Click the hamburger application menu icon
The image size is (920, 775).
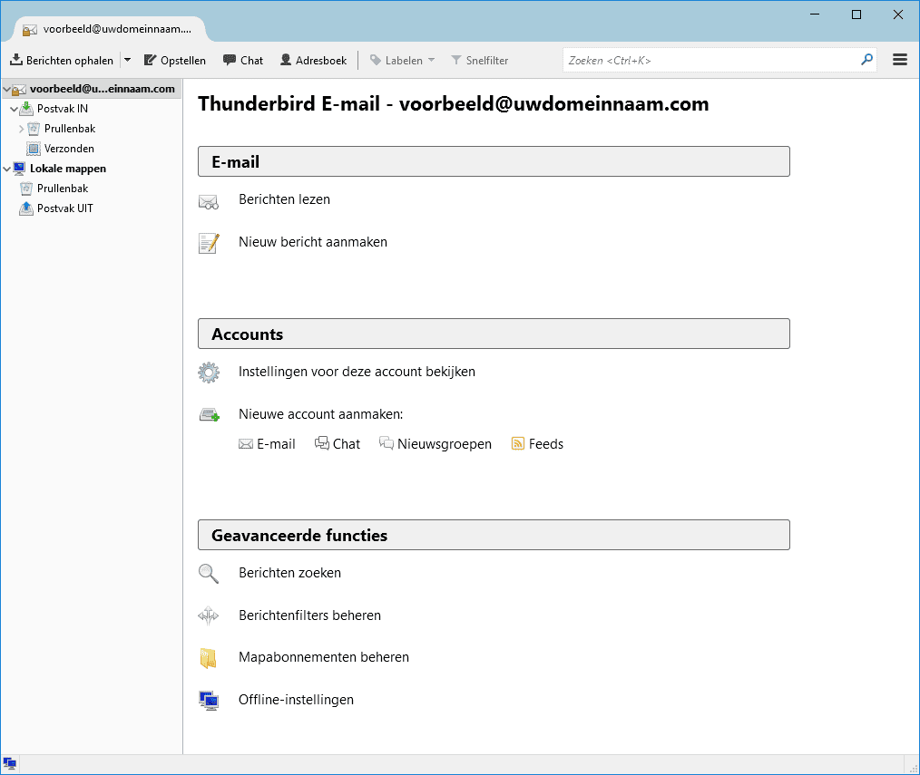(900, 60)
